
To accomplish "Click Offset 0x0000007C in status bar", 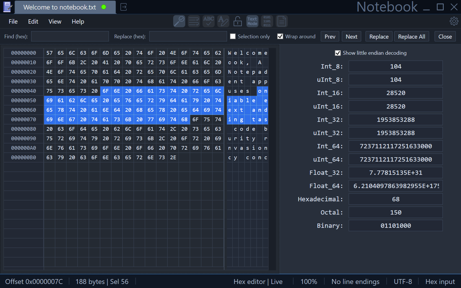I will click(x=34, y=282).
